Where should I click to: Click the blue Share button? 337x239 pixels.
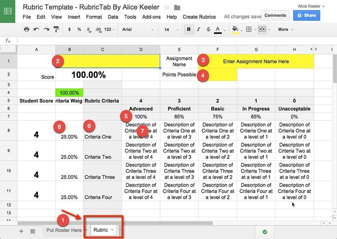[x=306, y=15]
